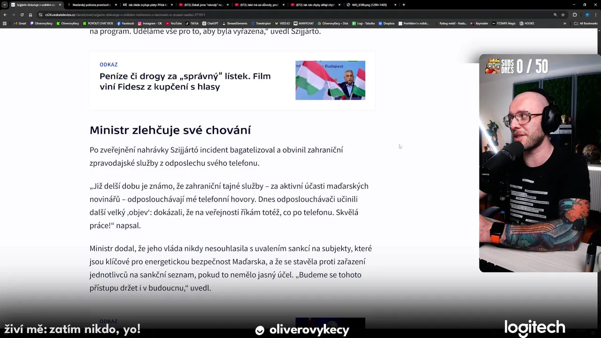Open the YT2MP3 Magic bookmark

coord(504,23)
